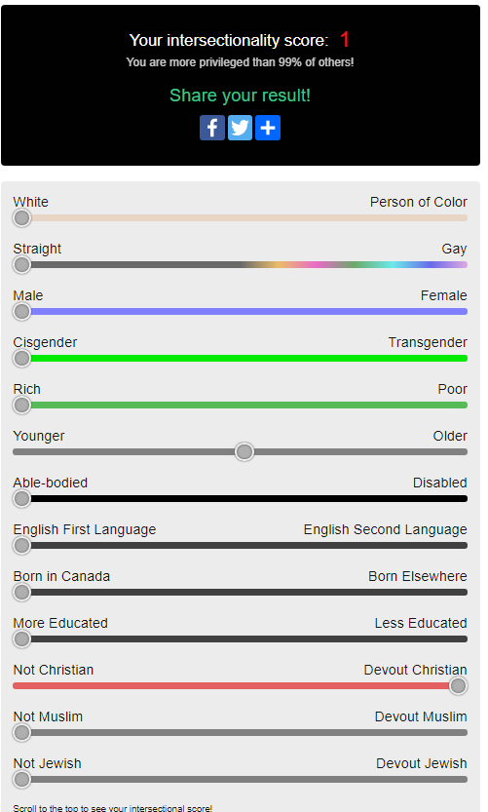Click the Born in Canada slider handle

pyautogui.click(x=21, y=592)
